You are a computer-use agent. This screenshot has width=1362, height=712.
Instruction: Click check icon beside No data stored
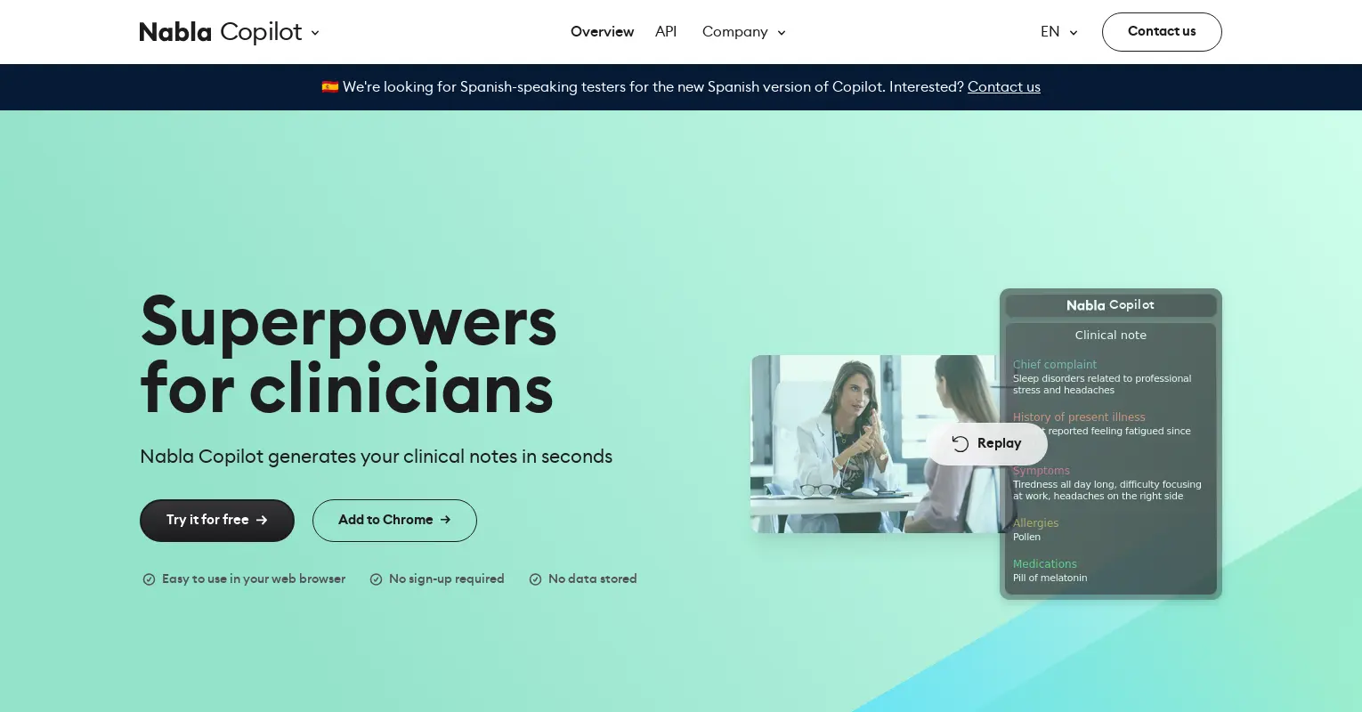pos(536,579)
